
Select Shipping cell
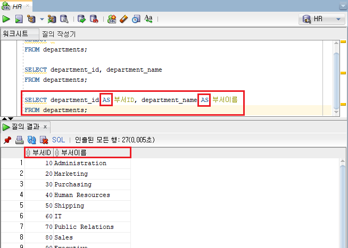coord(92,206)
